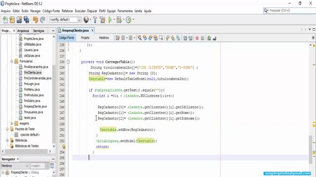
Task: Select Usuario.java in project tree
Action: point(31,50)
